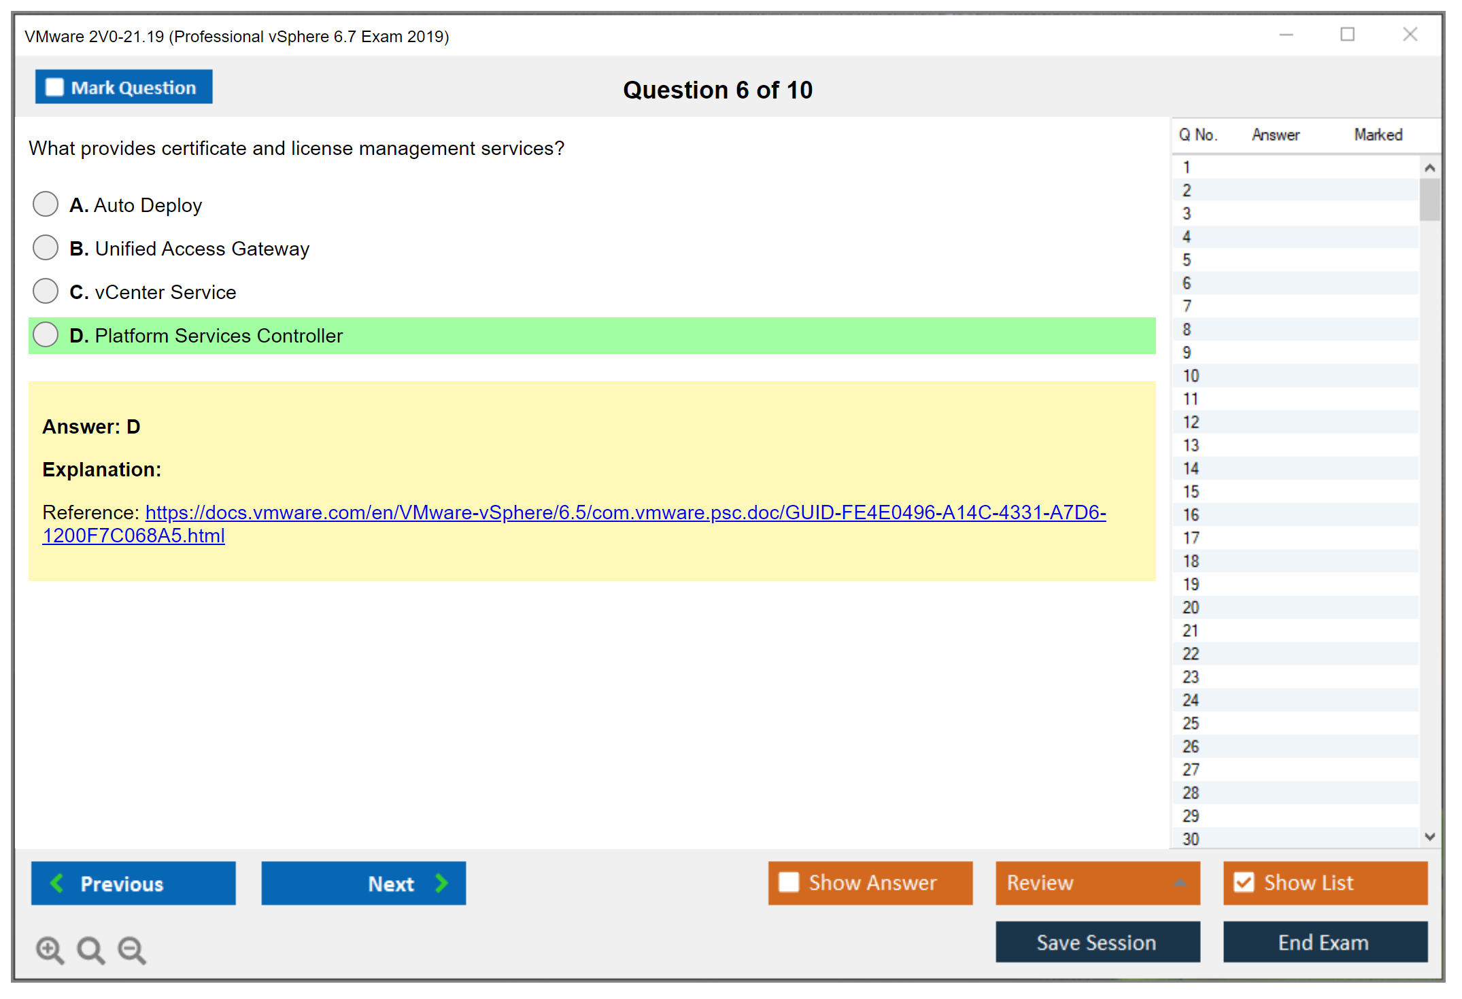This screenshot has width=1462, height=999.
Task: Select question 17 in the list
Action: (1191, 538)
